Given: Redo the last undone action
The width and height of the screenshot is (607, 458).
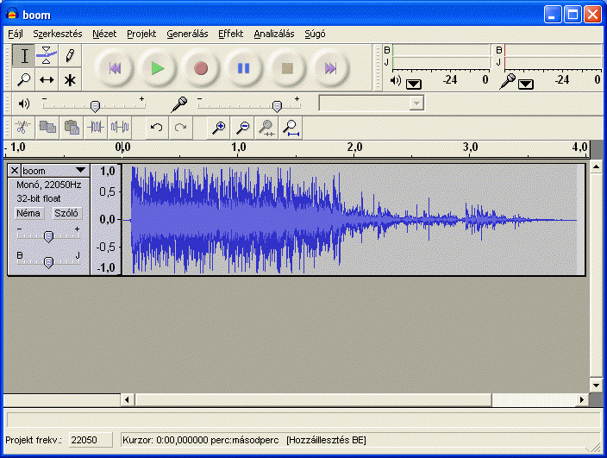Looking at the screenshot, I should tap(180, 127).
